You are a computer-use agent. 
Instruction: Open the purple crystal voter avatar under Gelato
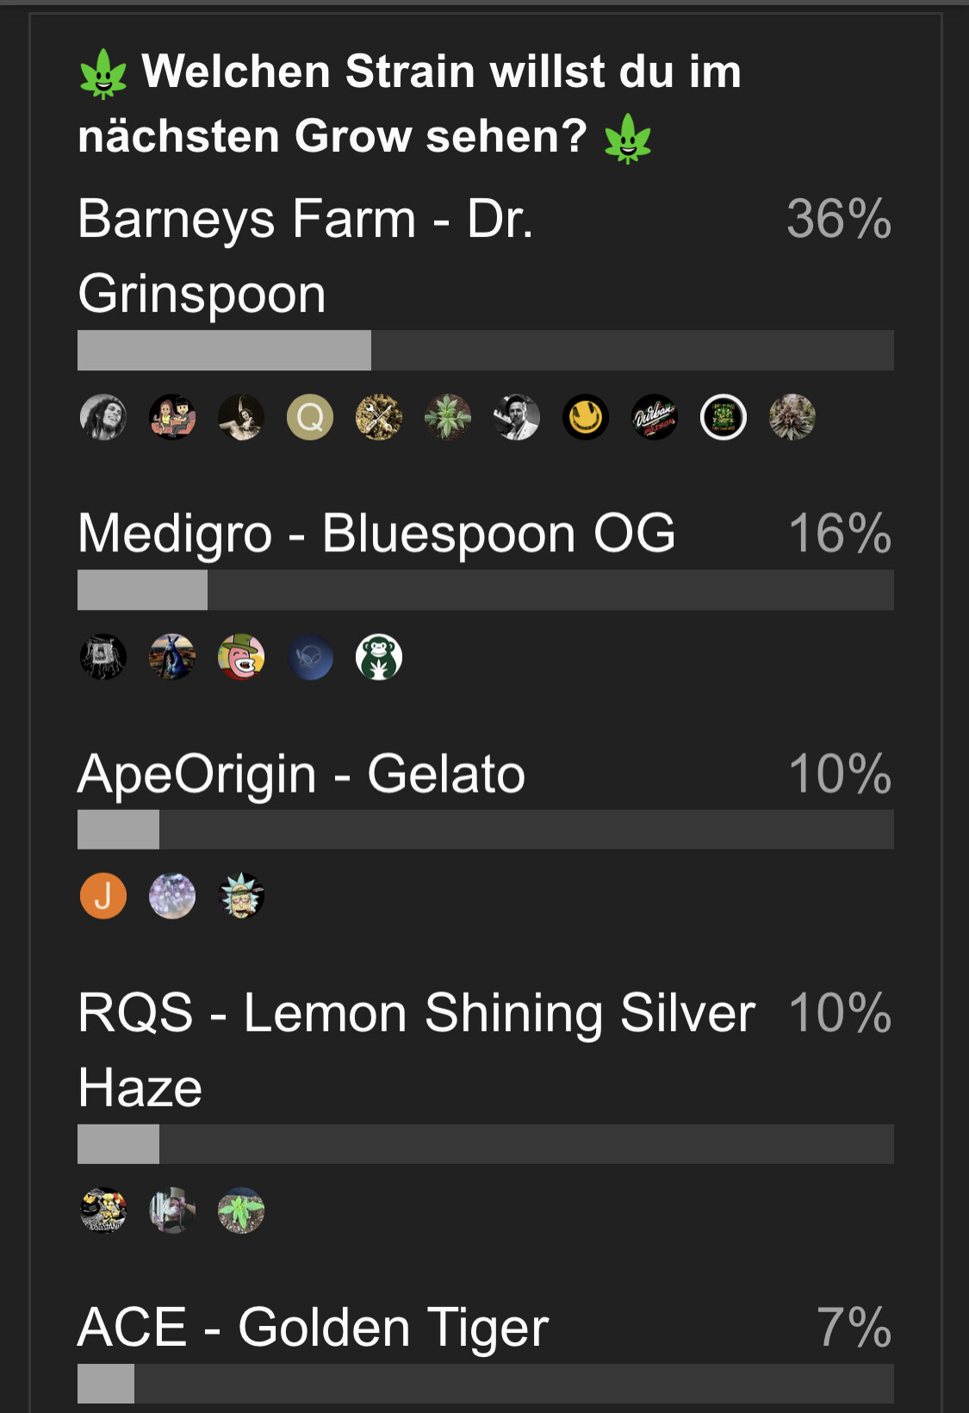pyautogui.click(x=172, y=896)
